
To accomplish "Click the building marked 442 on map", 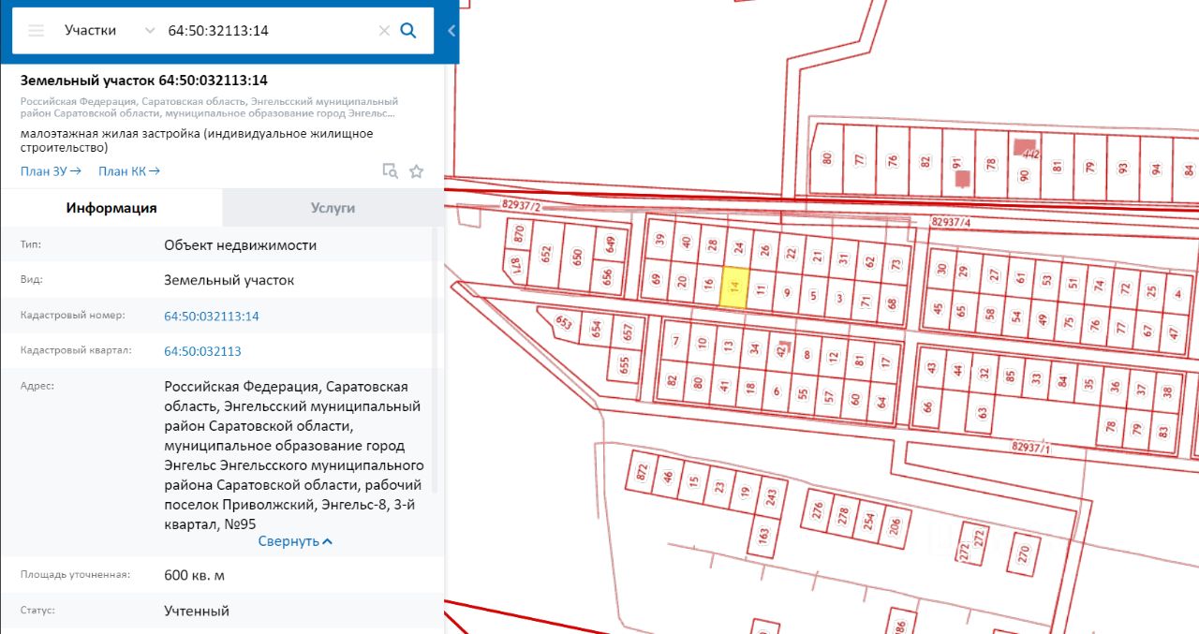I will point(1021,147).
